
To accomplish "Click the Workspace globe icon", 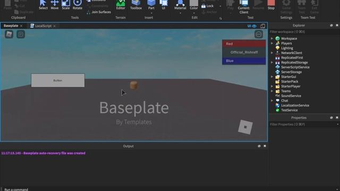I will click(x=277, y=39).
